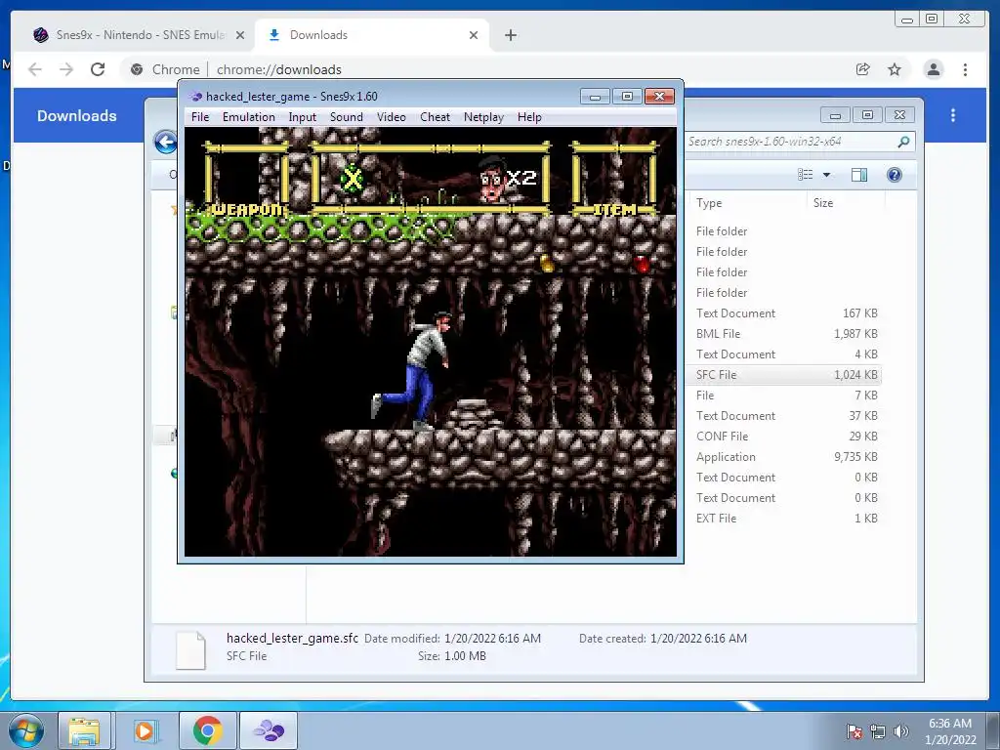Screen dimensions: 1000x750
Task: Click the Chrome share page icon
Action: (x=863, y=69)
